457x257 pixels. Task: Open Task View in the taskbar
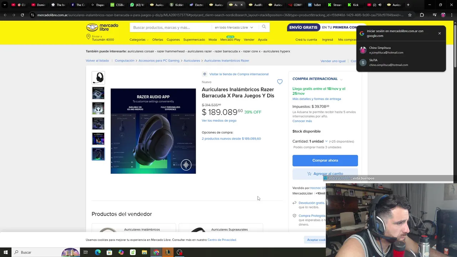point(86,252)
